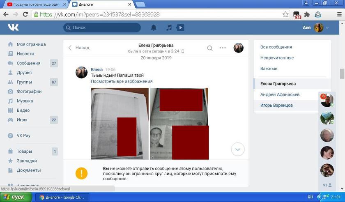The width and height of the screenshot is (345, 202).
Task: Reload the page with the refresh button
Action: [x=25, y=14]
